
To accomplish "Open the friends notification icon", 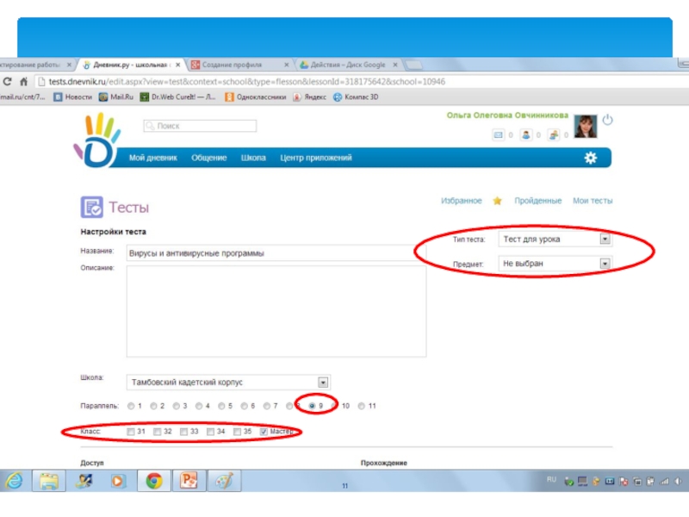I will tap(525, 135).
